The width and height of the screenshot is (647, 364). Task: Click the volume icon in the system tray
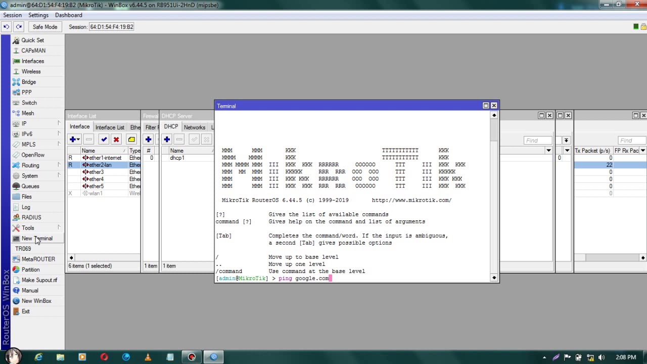click(x=602, y=357)
